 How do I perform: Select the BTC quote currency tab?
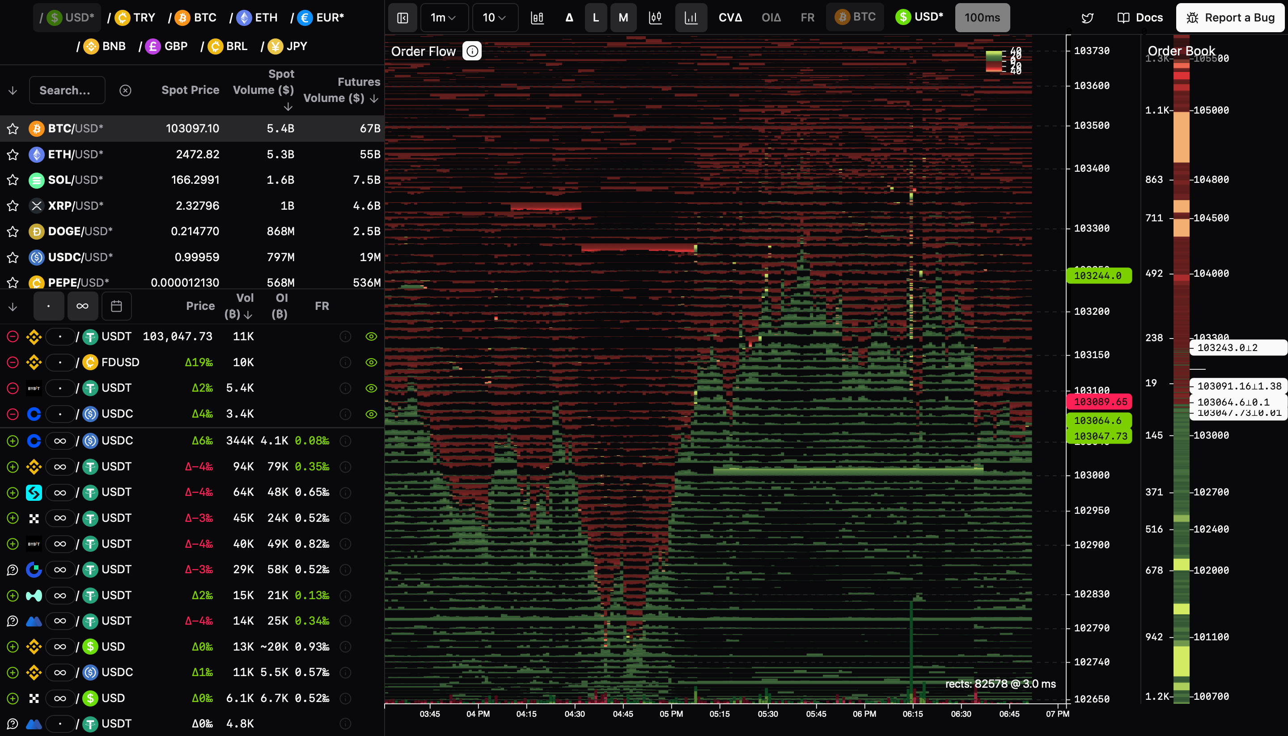[193, 18]
